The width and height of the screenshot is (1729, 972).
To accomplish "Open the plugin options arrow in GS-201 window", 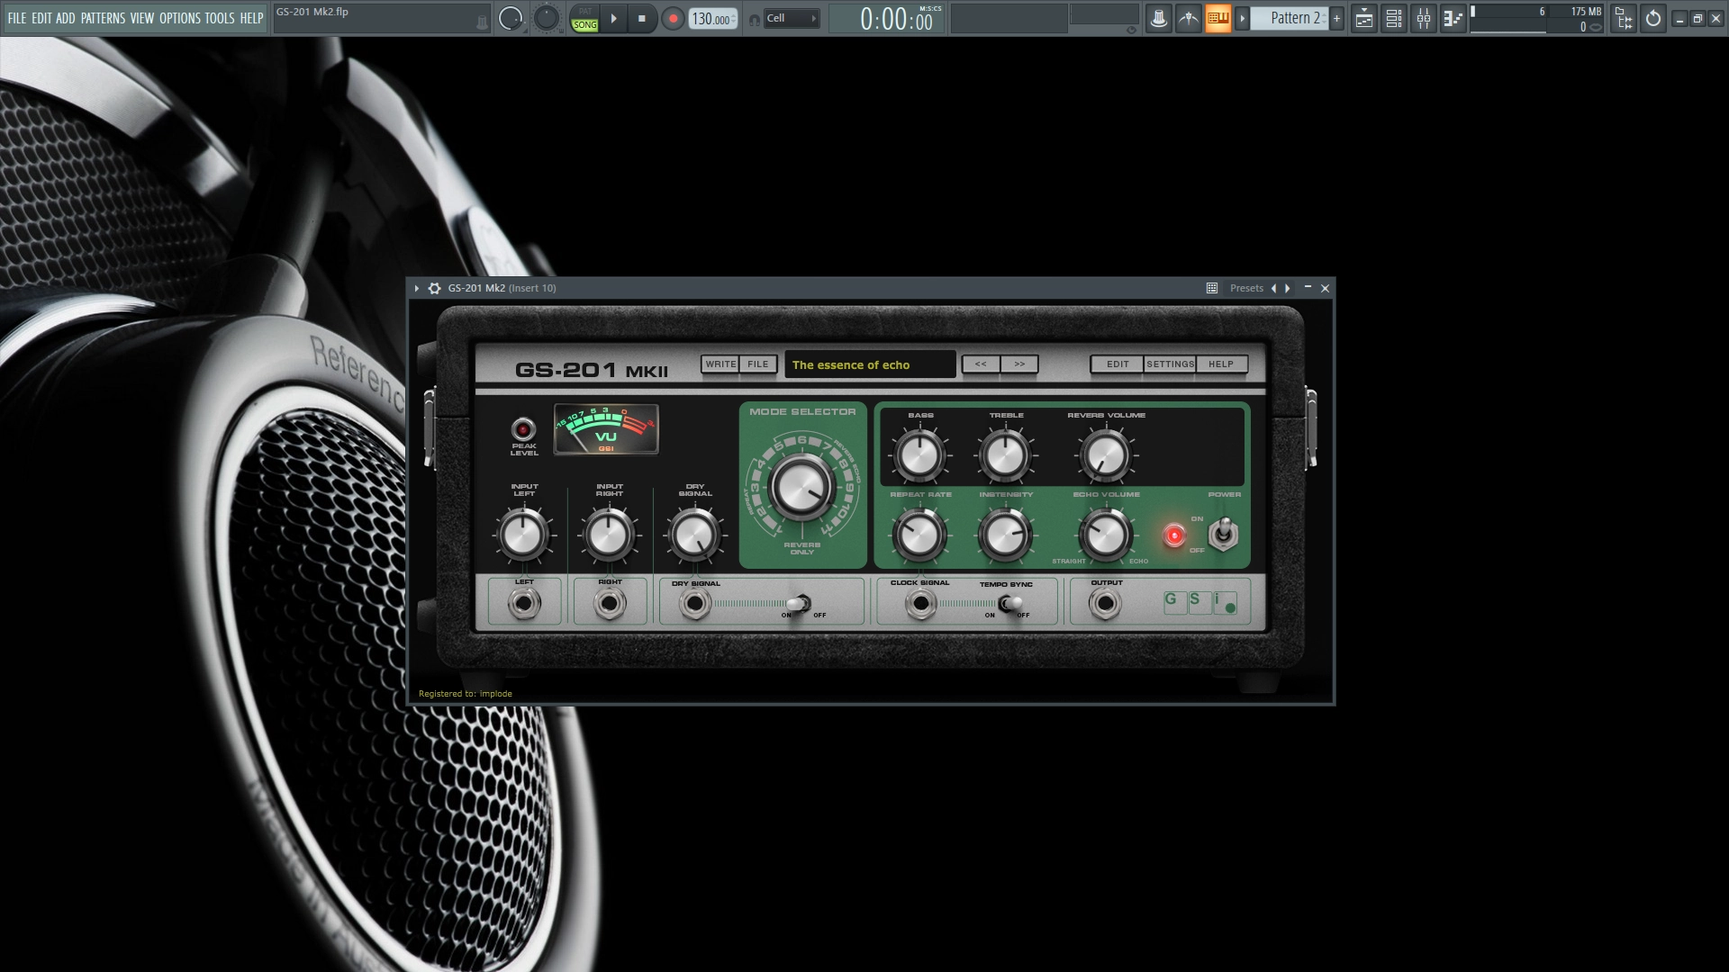I will coord(417,288).
